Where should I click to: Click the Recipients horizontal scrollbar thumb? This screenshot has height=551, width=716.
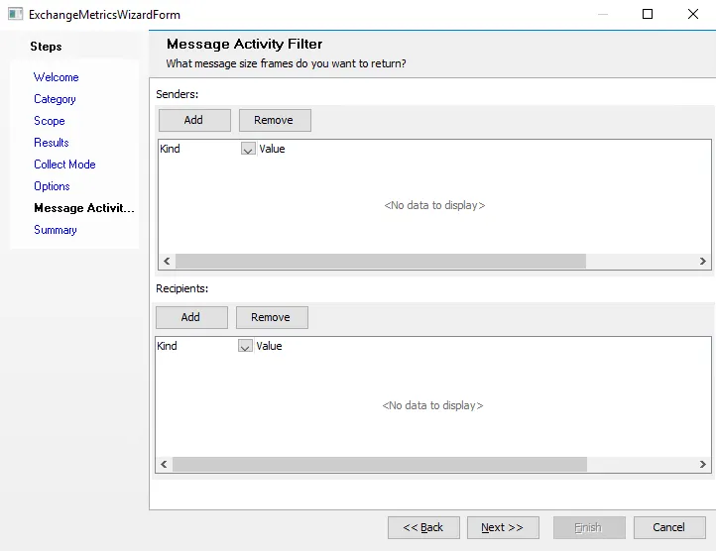(380, 464)
